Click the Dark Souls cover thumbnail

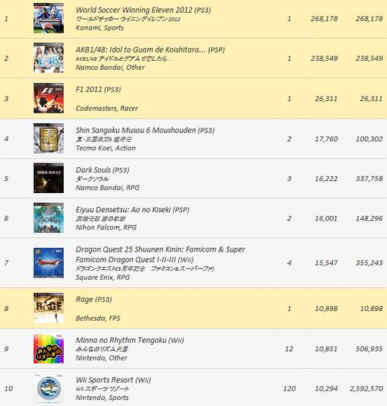49,178
